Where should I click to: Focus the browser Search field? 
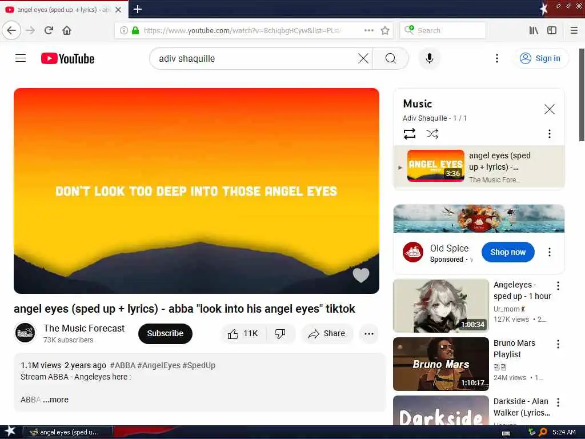coord(443,30)
